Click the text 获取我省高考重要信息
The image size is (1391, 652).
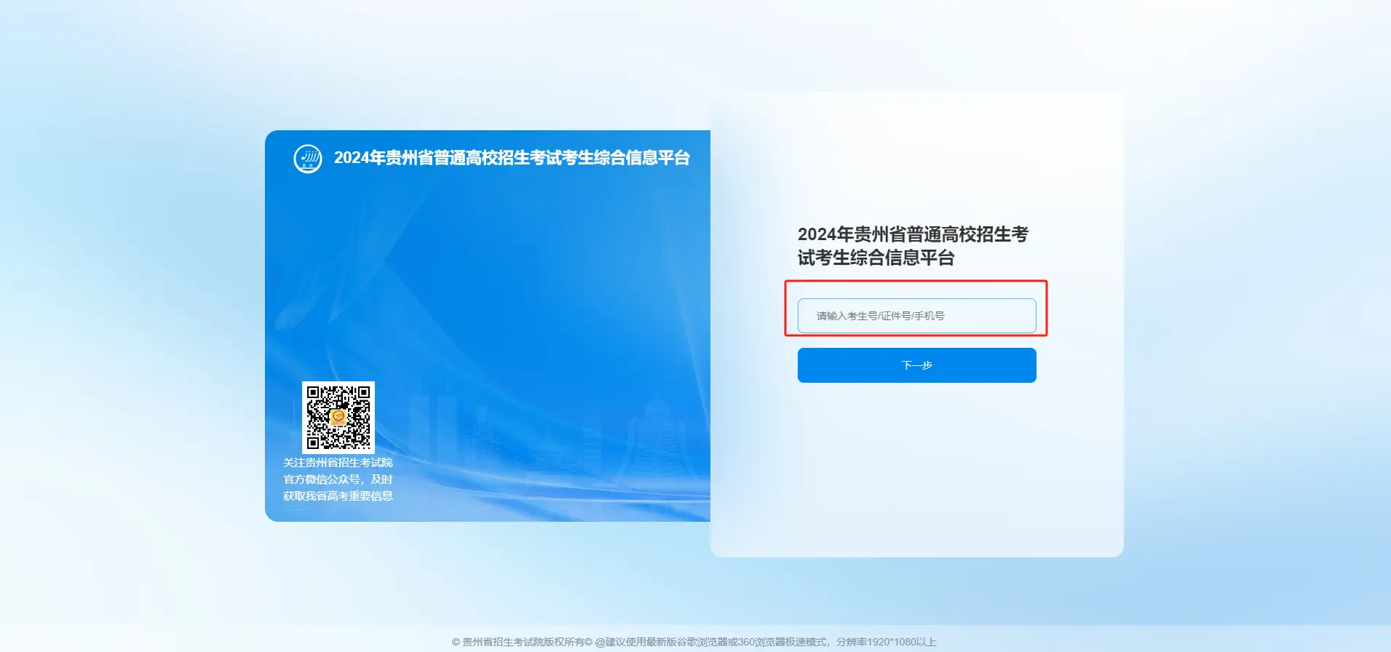(x=338, y=496)
